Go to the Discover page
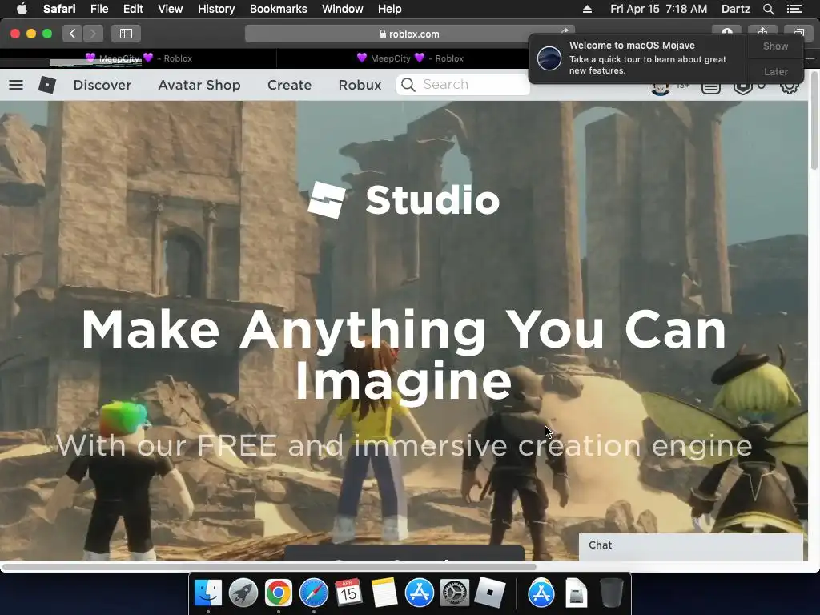820x615 pixels. pyautogui.click(x=102, y=85)
